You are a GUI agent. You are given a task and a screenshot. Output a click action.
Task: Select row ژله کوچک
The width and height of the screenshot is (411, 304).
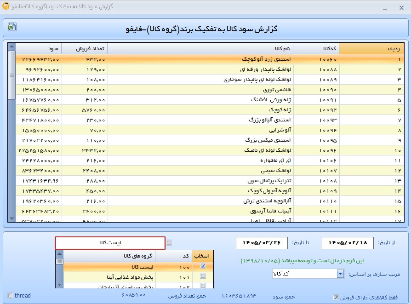point(210,110)
